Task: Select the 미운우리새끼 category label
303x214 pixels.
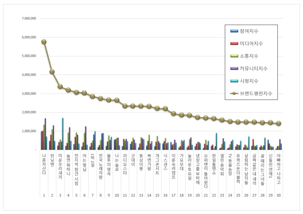Action: click(x=60, y=166)
